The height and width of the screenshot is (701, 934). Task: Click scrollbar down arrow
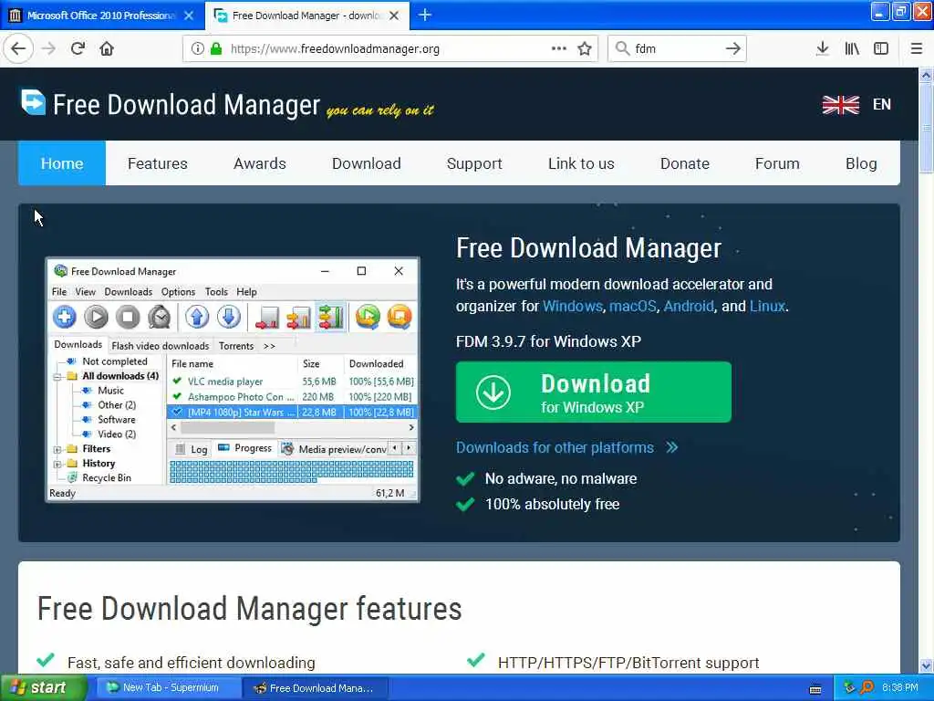pos(926,665)
